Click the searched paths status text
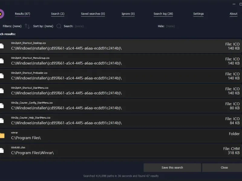 pyautogui.click(x=121, y=176)
